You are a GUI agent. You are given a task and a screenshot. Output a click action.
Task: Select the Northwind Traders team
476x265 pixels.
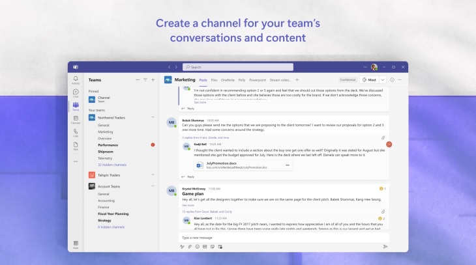coord(112,118)
